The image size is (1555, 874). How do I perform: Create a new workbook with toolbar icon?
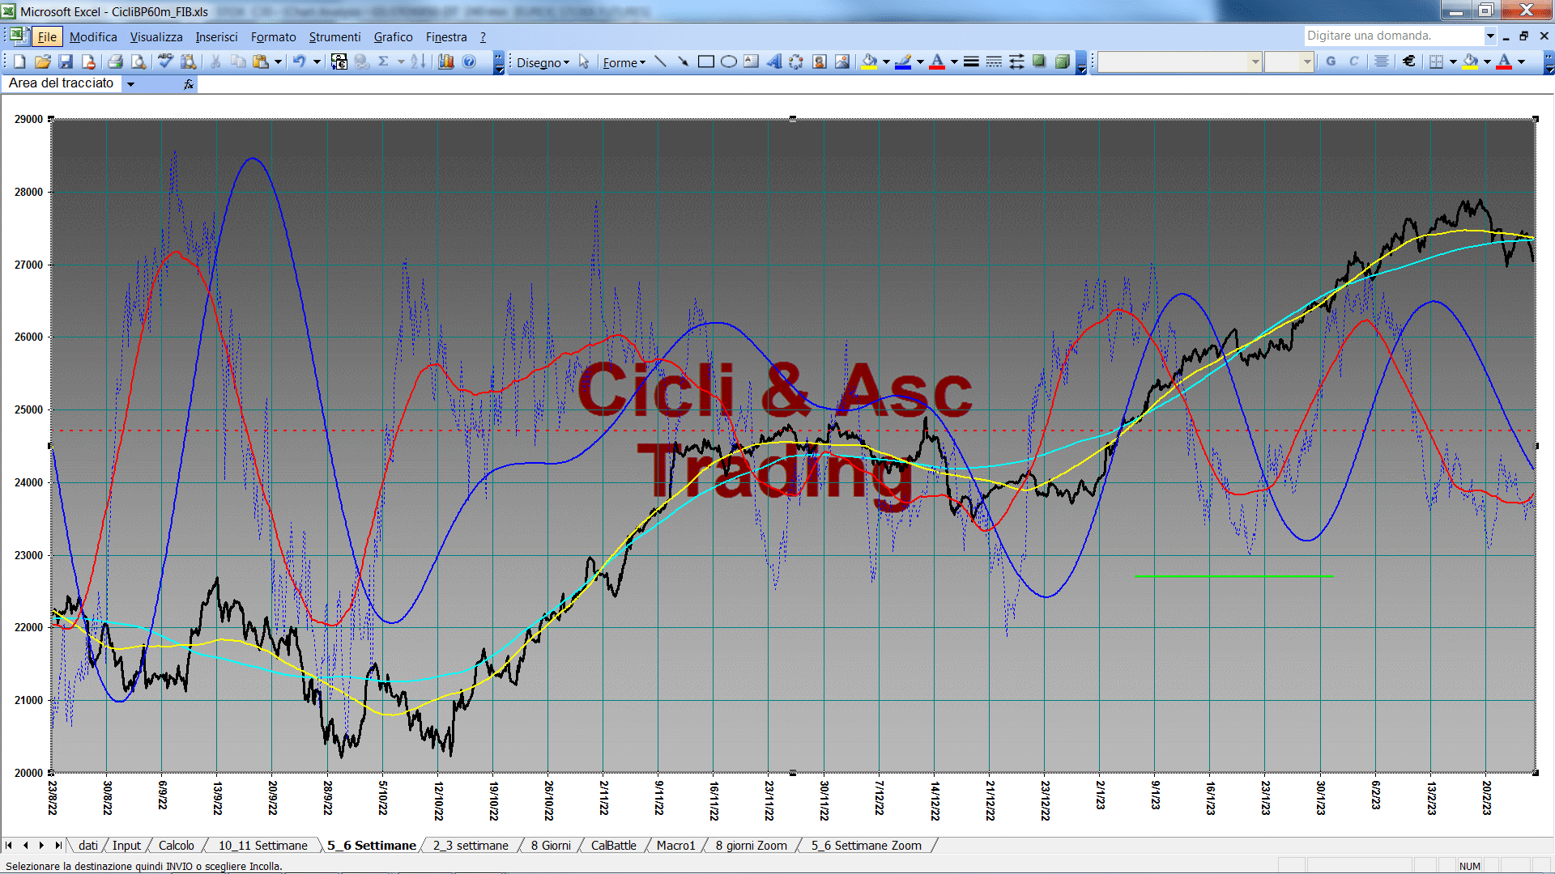click(x=20, y=62)
